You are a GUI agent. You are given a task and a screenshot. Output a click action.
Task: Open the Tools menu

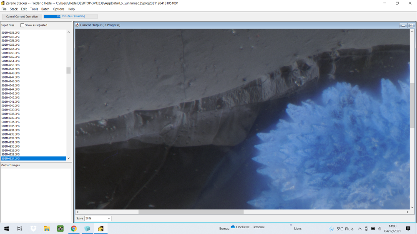click(x=34, y=9)
